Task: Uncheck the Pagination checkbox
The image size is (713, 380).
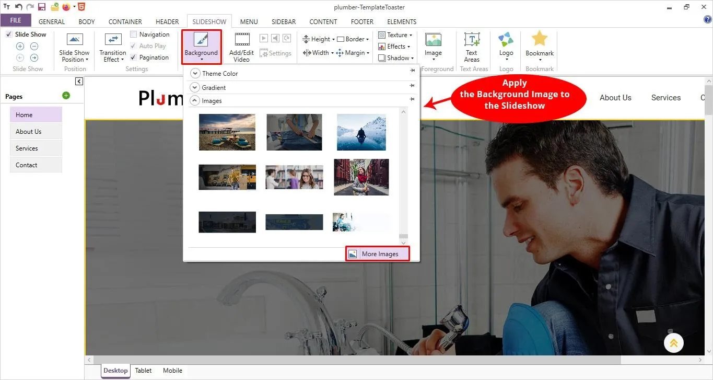Action: pos(134,57)
